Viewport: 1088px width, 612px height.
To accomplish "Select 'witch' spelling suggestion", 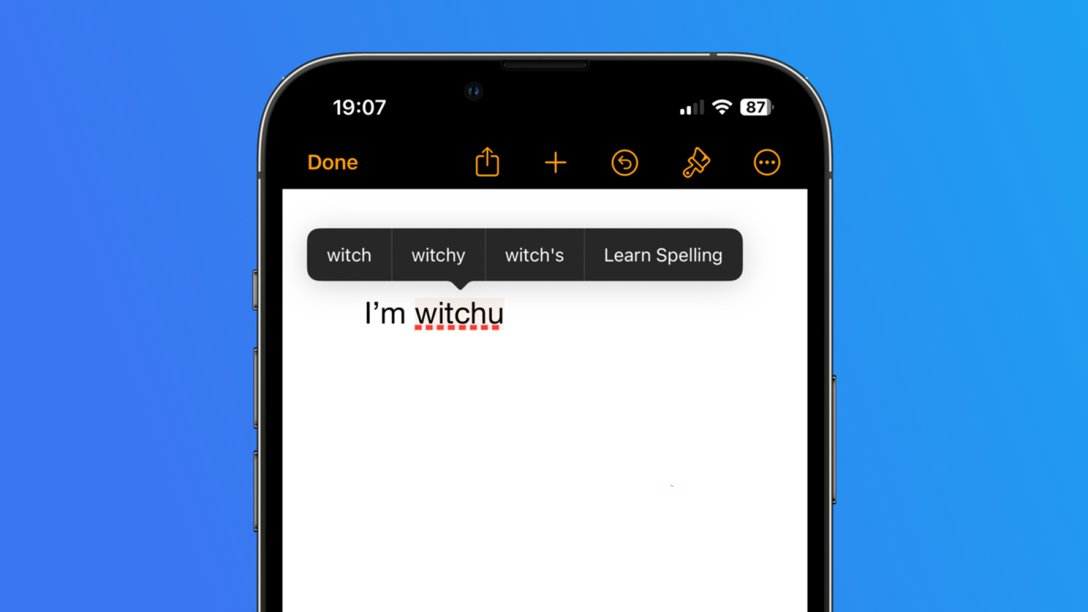I will click(349, 255).
